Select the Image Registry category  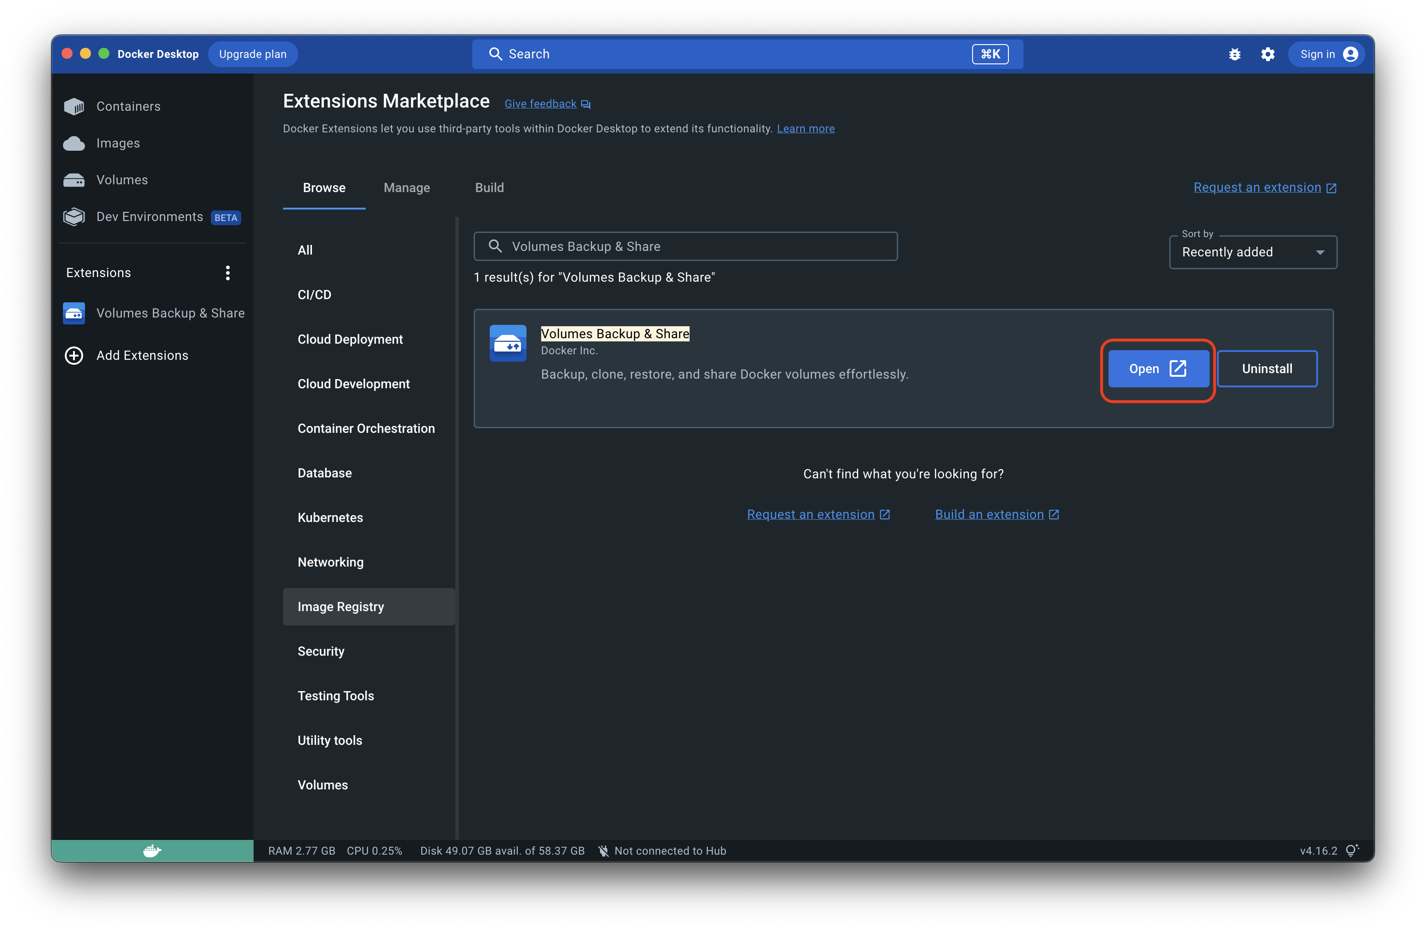click(340, 607)
